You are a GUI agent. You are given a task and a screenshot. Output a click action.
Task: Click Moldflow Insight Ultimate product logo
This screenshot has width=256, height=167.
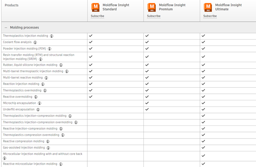208,8
